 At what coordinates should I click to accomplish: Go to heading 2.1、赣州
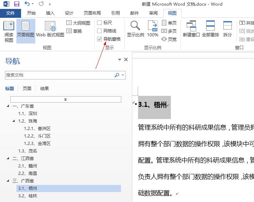coord(27,166)
